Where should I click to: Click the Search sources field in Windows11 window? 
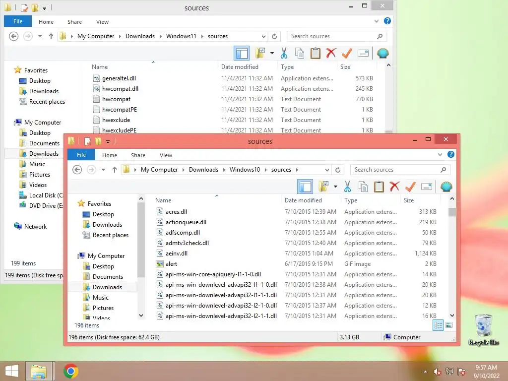tap(337, 36)
